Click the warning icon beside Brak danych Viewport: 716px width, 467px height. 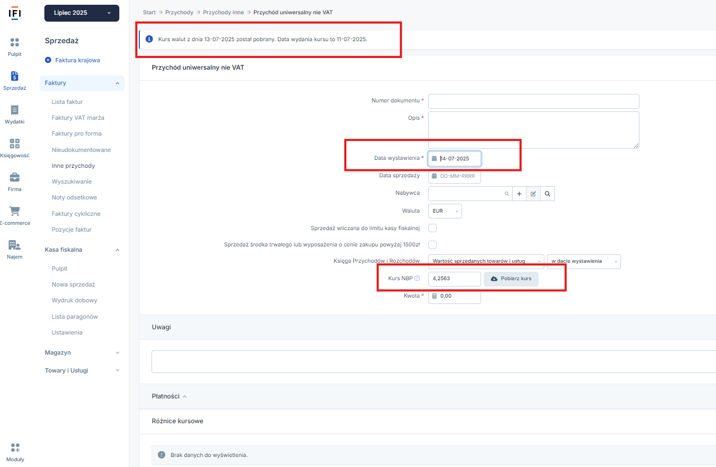click(162, 455)
